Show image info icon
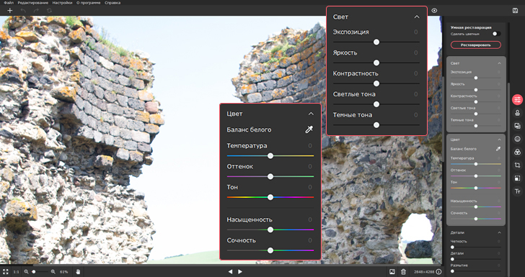525x277 pixels. pos(438,272)
